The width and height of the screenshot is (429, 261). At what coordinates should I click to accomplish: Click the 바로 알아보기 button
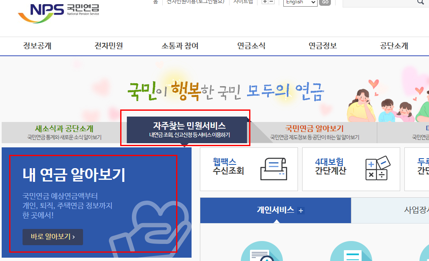coord(53,237)
